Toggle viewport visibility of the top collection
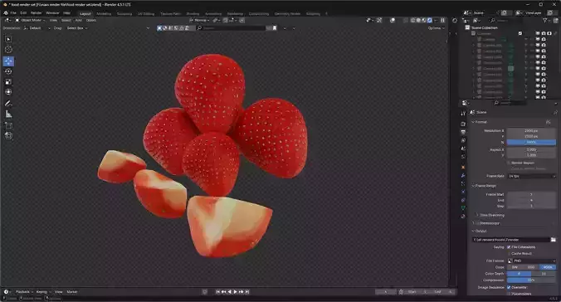 point(538,33)
